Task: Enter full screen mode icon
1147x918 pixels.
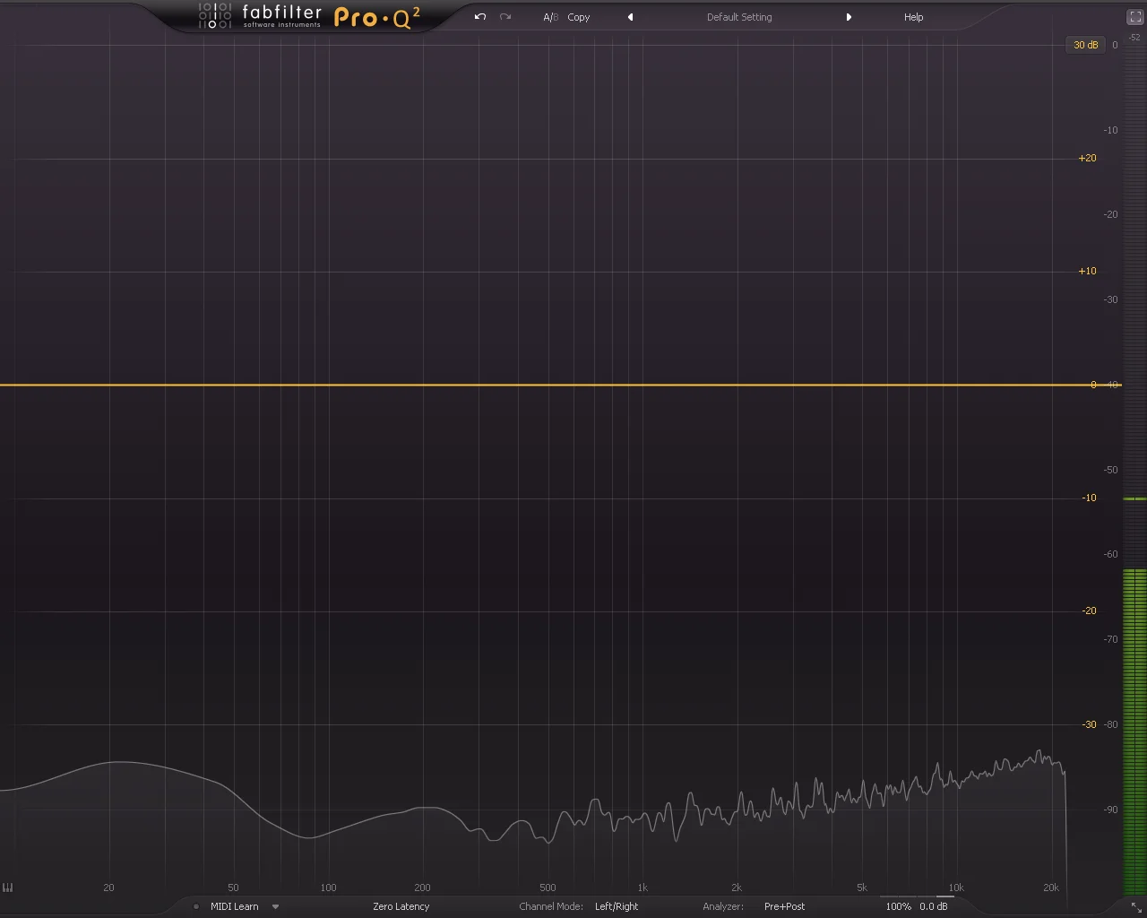Action: [1134, 17]
